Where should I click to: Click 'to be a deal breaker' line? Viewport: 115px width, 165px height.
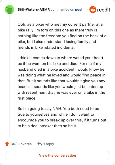click(47, 126)
